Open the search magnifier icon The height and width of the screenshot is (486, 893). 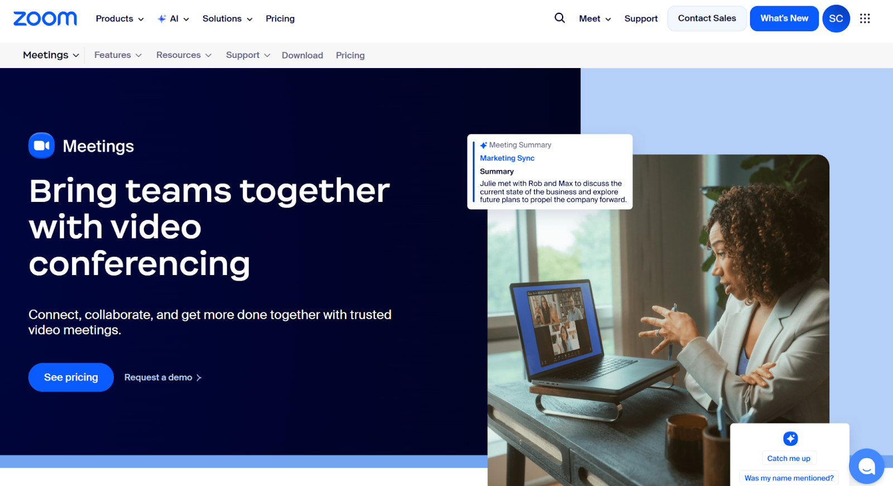tap(559, 18)
